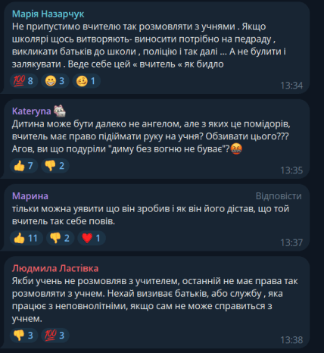Click thumbs down reaction on Марина's message
Viewport: 324px width, 353px height.
tap(60, 238)
